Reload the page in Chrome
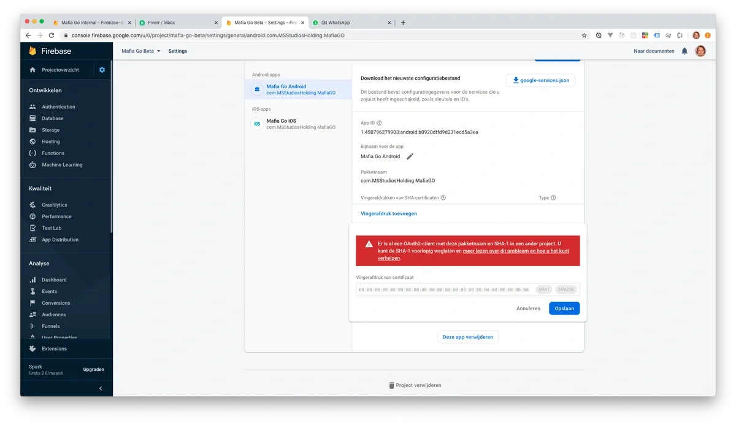 pyautogui.click(x=52, y=36)
